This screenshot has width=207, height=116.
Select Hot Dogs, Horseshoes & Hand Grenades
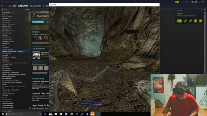(x=14, y=74)
